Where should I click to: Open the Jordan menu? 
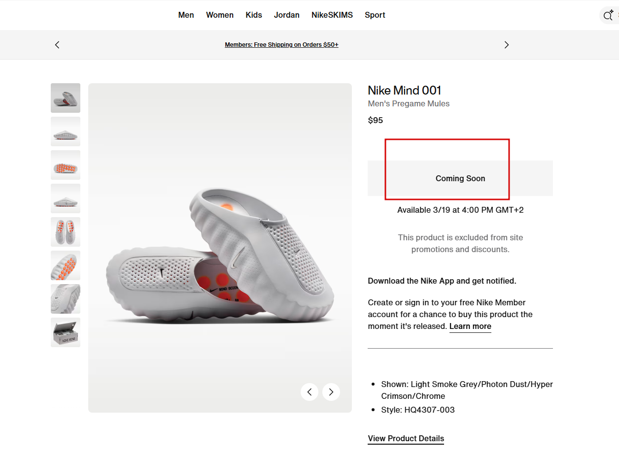pos(287,15)
